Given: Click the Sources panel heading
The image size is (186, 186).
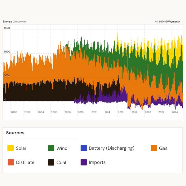Looking at the screenshot, I should click(15, 133).
